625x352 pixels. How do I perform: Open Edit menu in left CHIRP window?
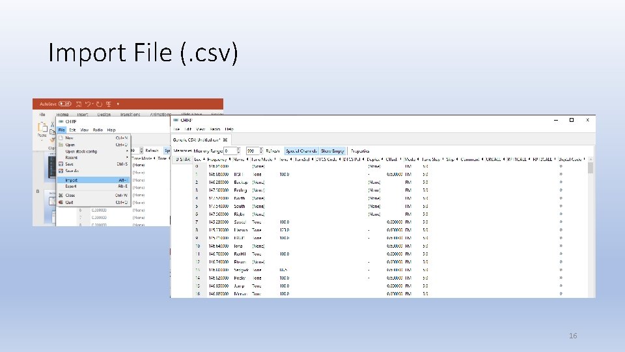tap(72, 130)
